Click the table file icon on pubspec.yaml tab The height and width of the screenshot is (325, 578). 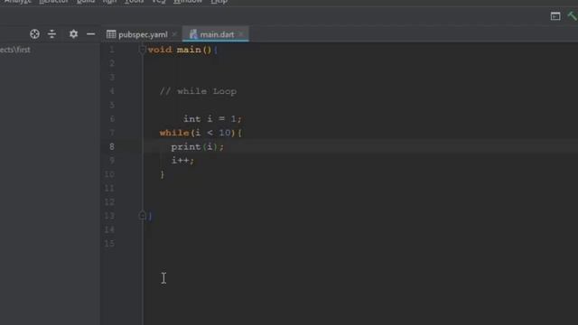point(111,34)
